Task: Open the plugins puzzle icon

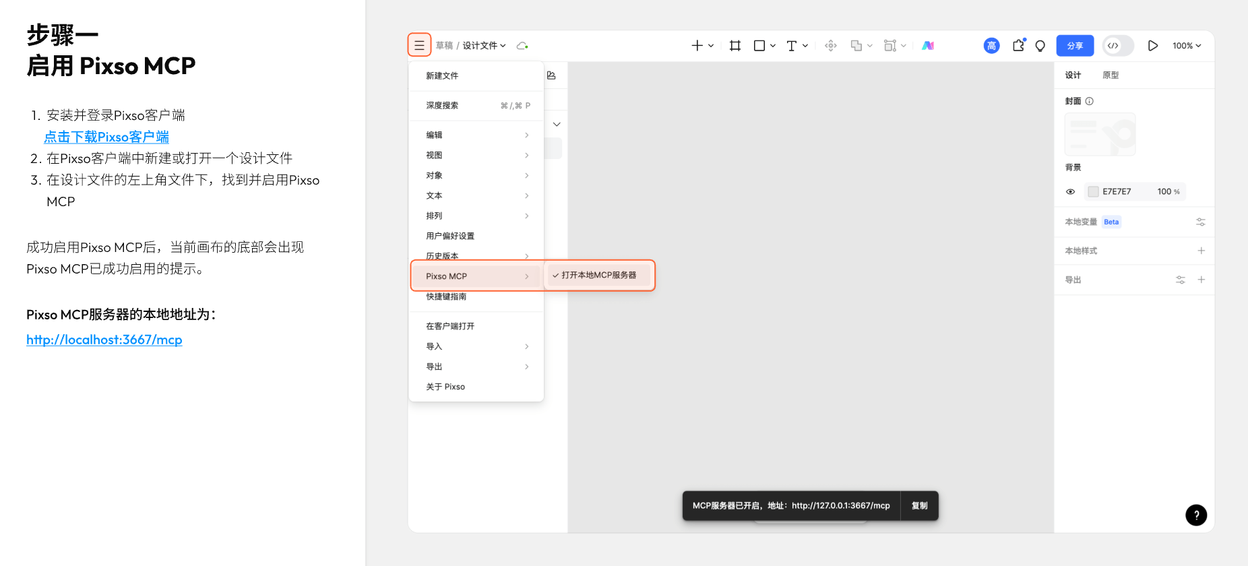Action: [1018, 45]
